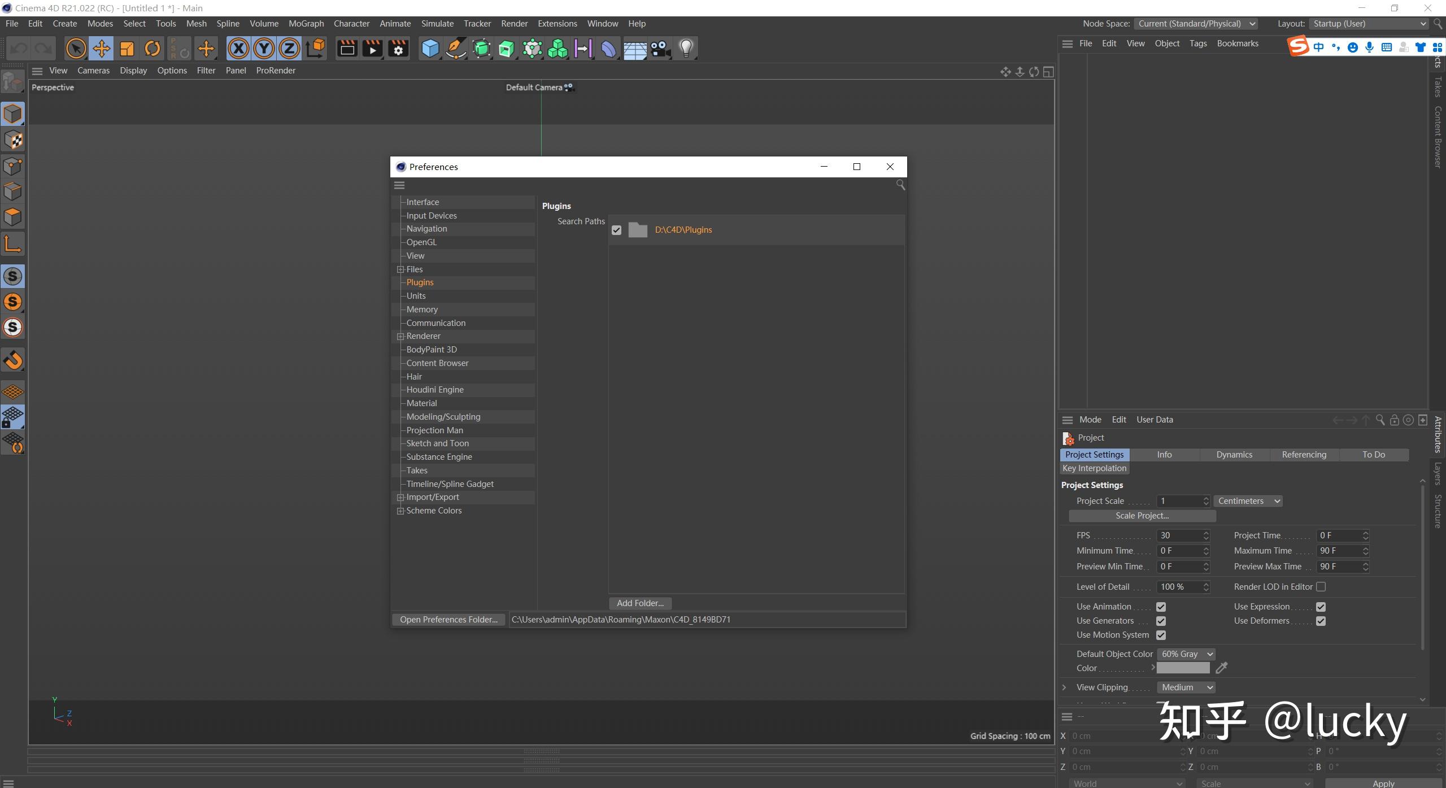Click the FPS input field
1446x788 pixels.
pyautogui.click(x=1178, y=536)
